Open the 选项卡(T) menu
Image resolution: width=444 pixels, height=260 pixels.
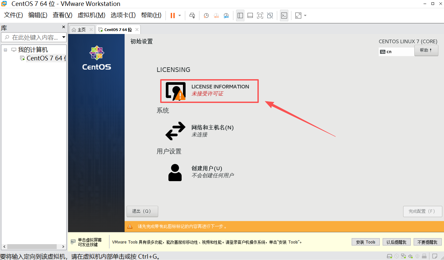click(123, 15)
